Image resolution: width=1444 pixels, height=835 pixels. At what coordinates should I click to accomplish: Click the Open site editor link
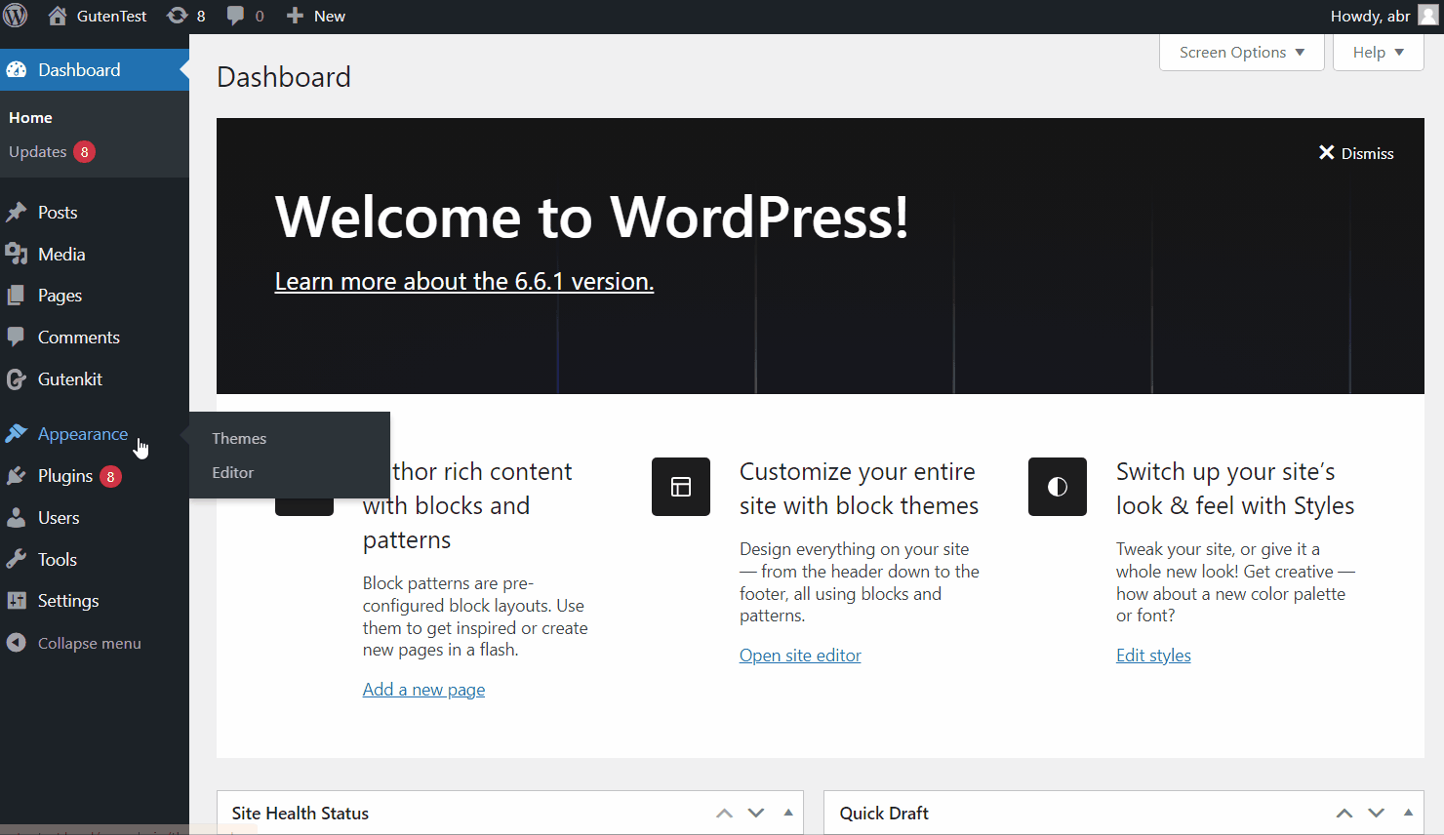point(800,656)
